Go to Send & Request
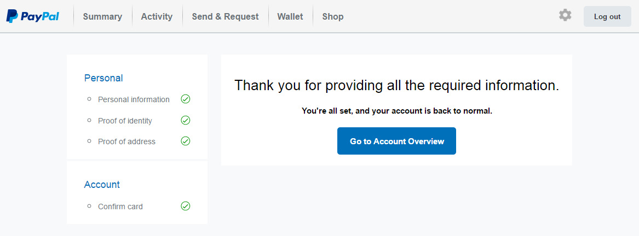The height and width of the screenshot is (236, 639). click(226, 17)
